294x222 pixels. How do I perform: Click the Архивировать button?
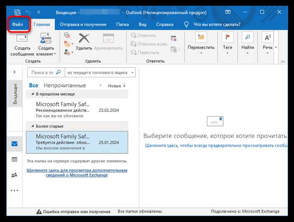(108, 42)
